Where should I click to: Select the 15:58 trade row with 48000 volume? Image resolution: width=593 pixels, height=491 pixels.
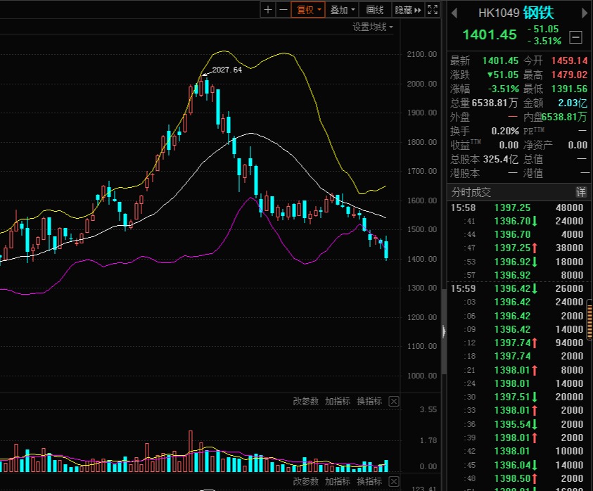click(517, 208)
